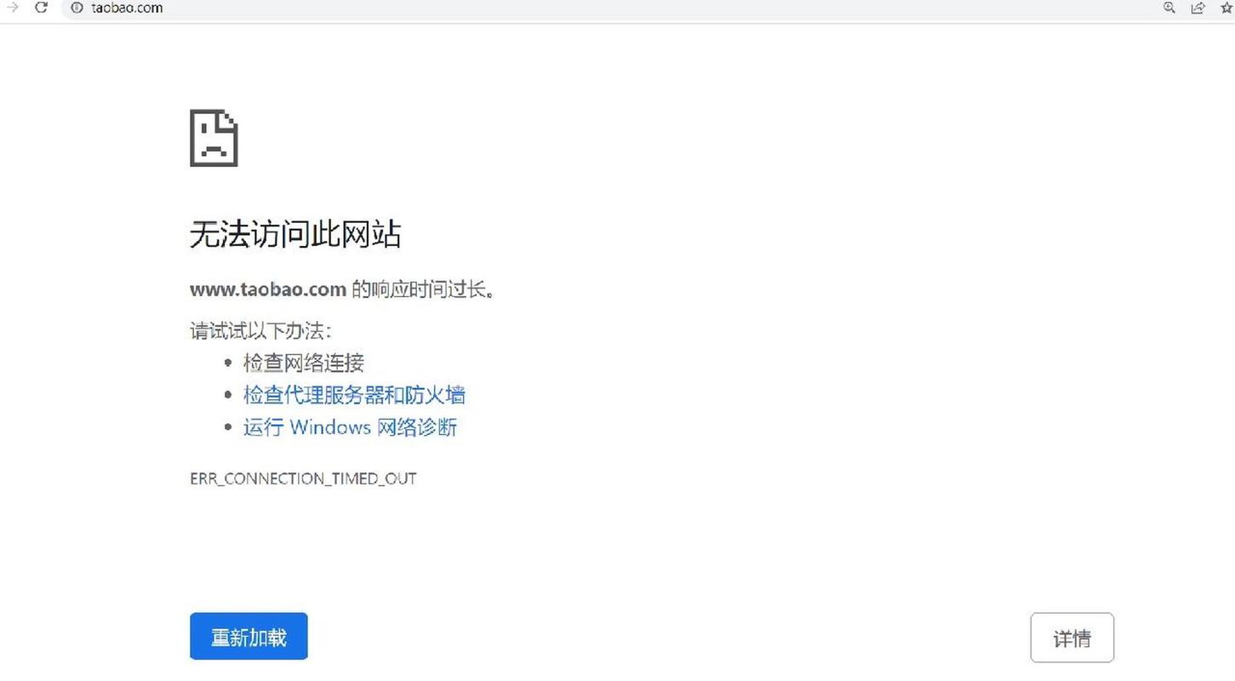Bookmark this page with the star icon
Image resolution: width=1235 pixels, height=681 pixels.
pyautogui.click(x=1227, y=7)
